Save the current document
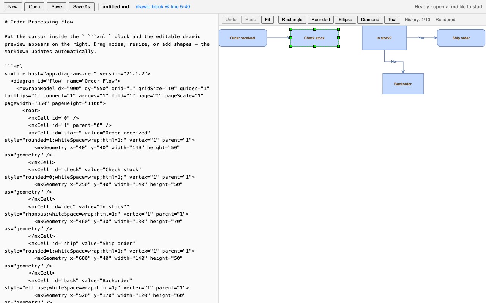The height and width of the screenshot is (303, 486). pyautogui.click(x=57, y=7)
